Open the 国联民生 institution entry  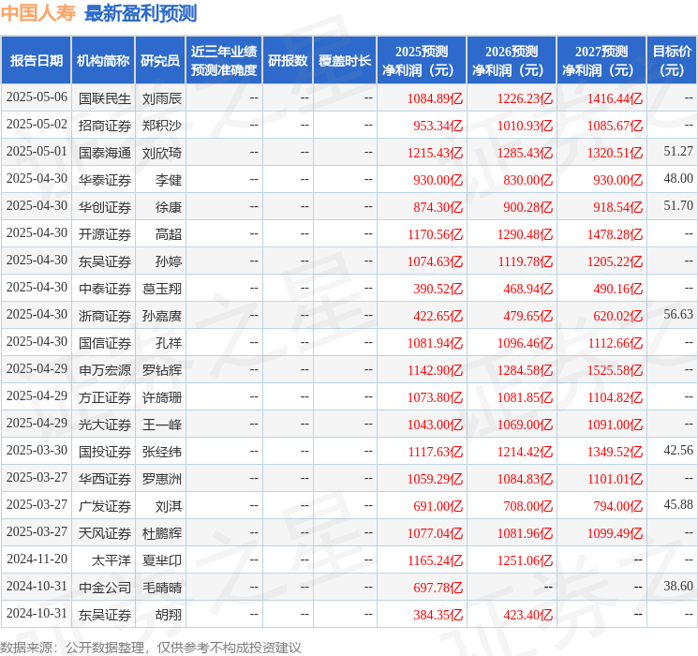point(104,97)
